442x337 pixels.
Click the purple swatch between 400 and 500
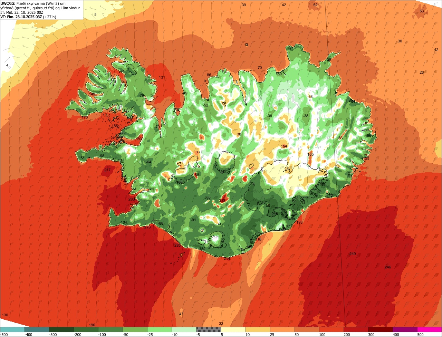pos(405,329)
